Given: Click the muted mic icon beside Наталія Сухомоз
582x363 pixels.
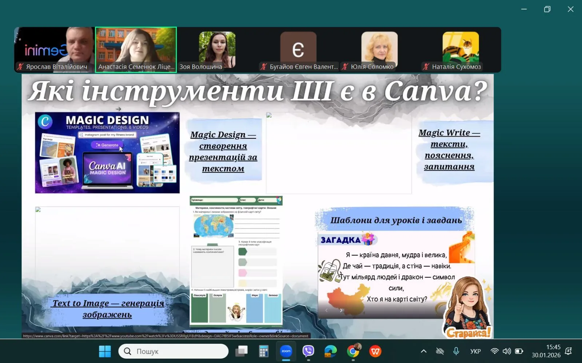Looking at the screenshot, I should click(426, 66).
